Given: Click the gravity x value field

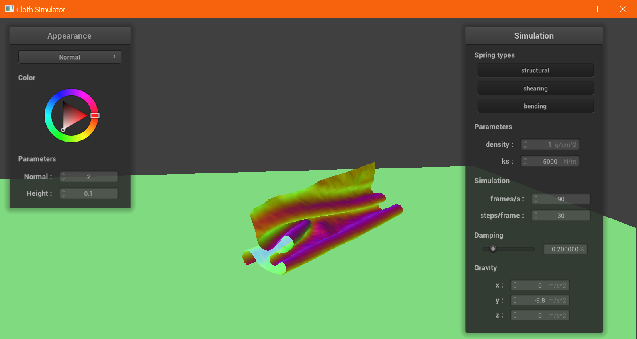Looking at the screenshot, I should coord(540,286).
